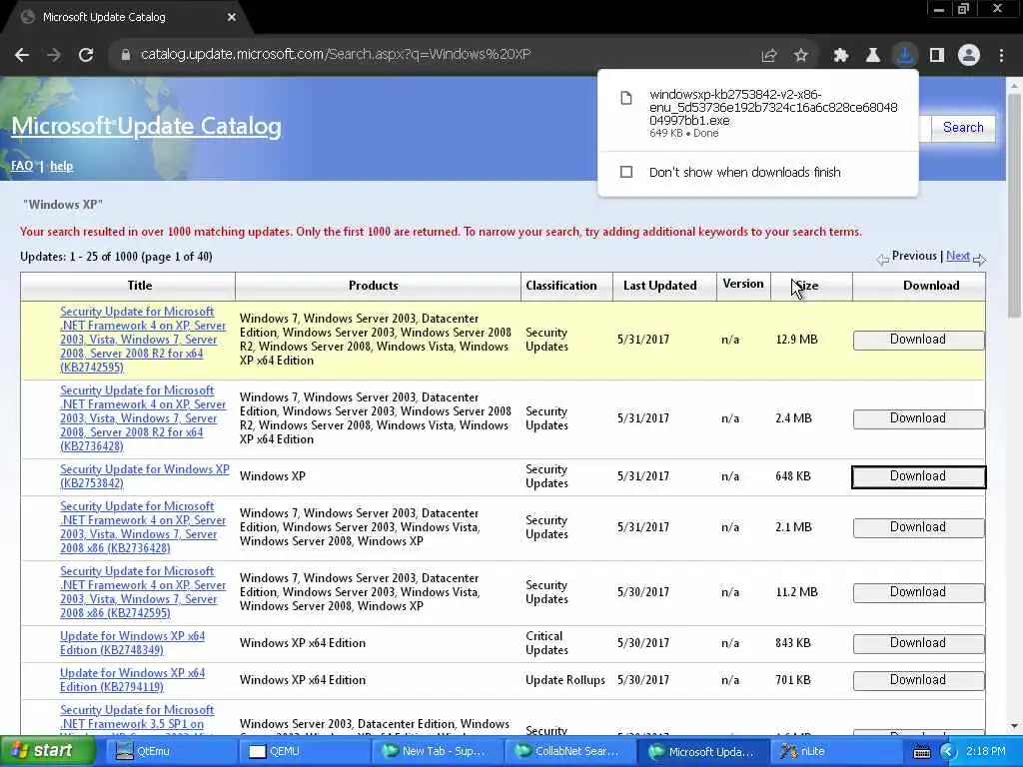Open the .NET Framework 4 x64 KB2742595 title link

143,340
